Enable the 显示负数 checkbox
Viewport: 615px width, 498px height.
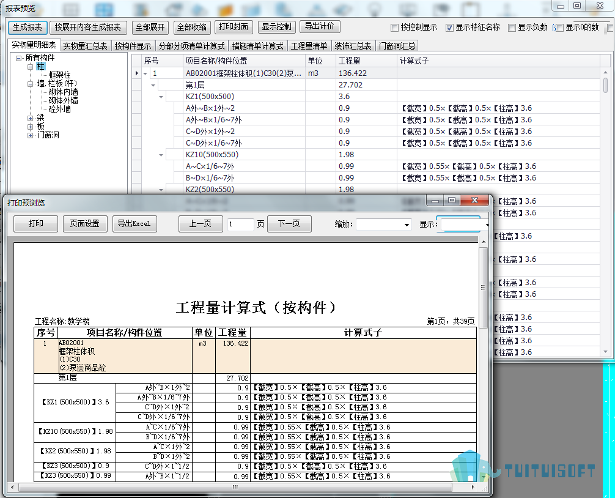click(x=512, y=28)
